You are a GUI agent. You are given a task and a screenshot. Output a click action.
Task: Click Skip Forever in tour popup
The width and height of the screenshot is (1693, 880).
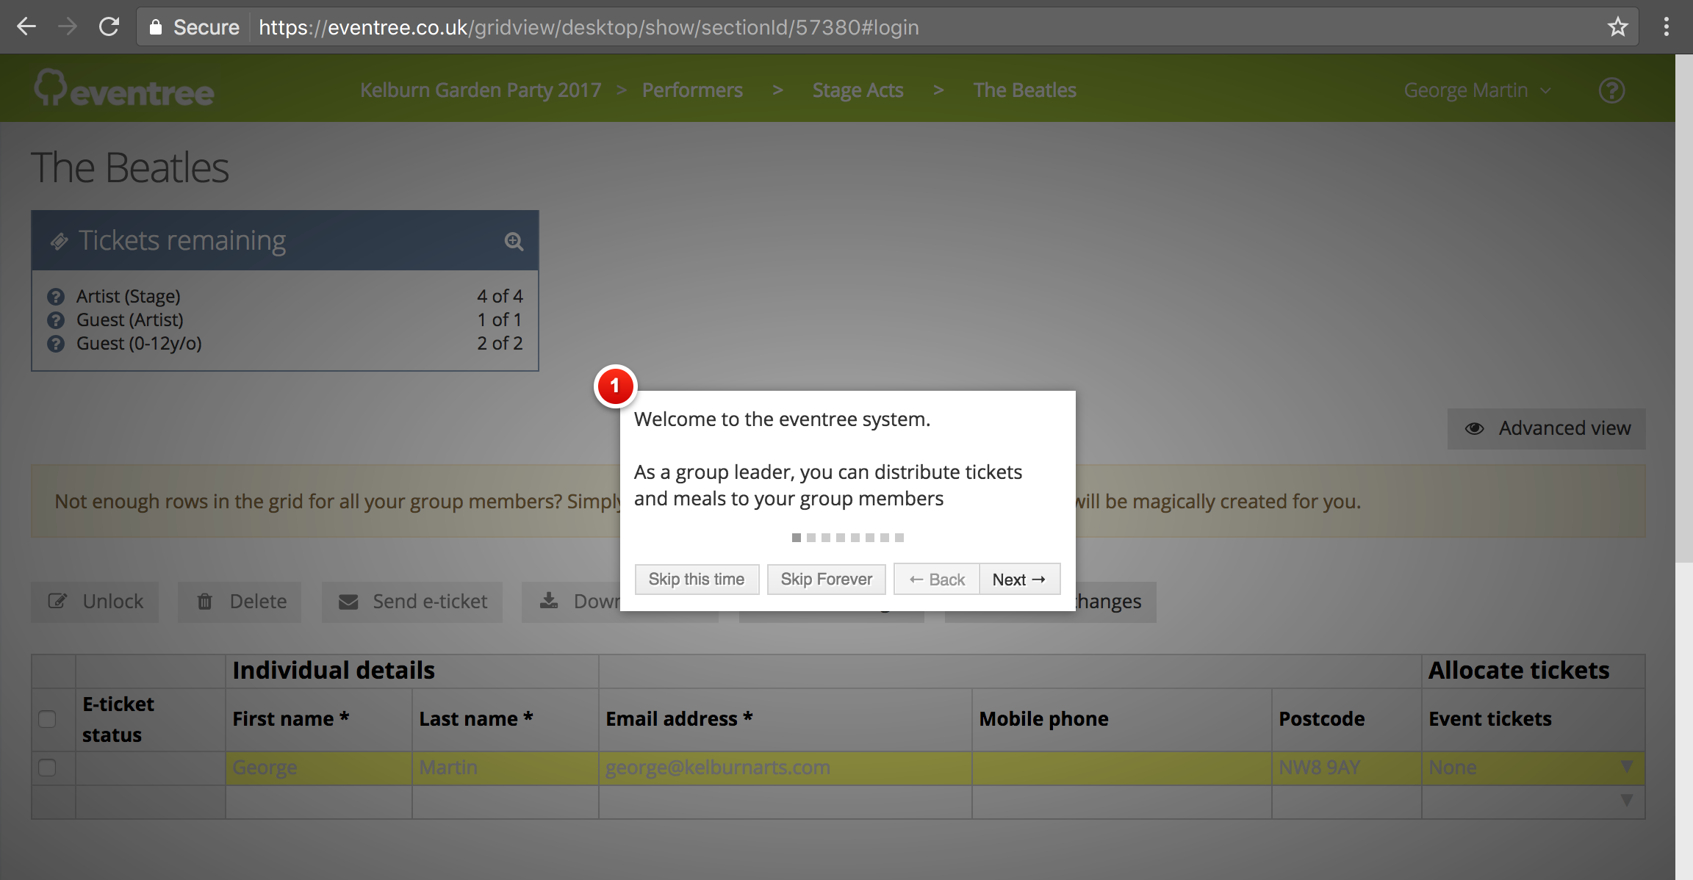pos(827,580)
